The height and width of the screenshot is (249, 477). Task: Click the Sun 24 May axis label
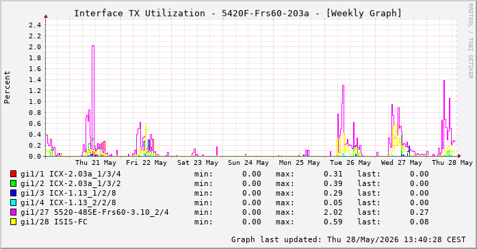(248, 163)
